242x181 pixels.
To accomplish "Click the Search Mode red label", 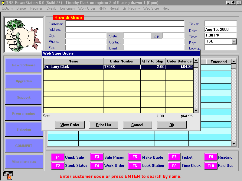I will point(68,17).
